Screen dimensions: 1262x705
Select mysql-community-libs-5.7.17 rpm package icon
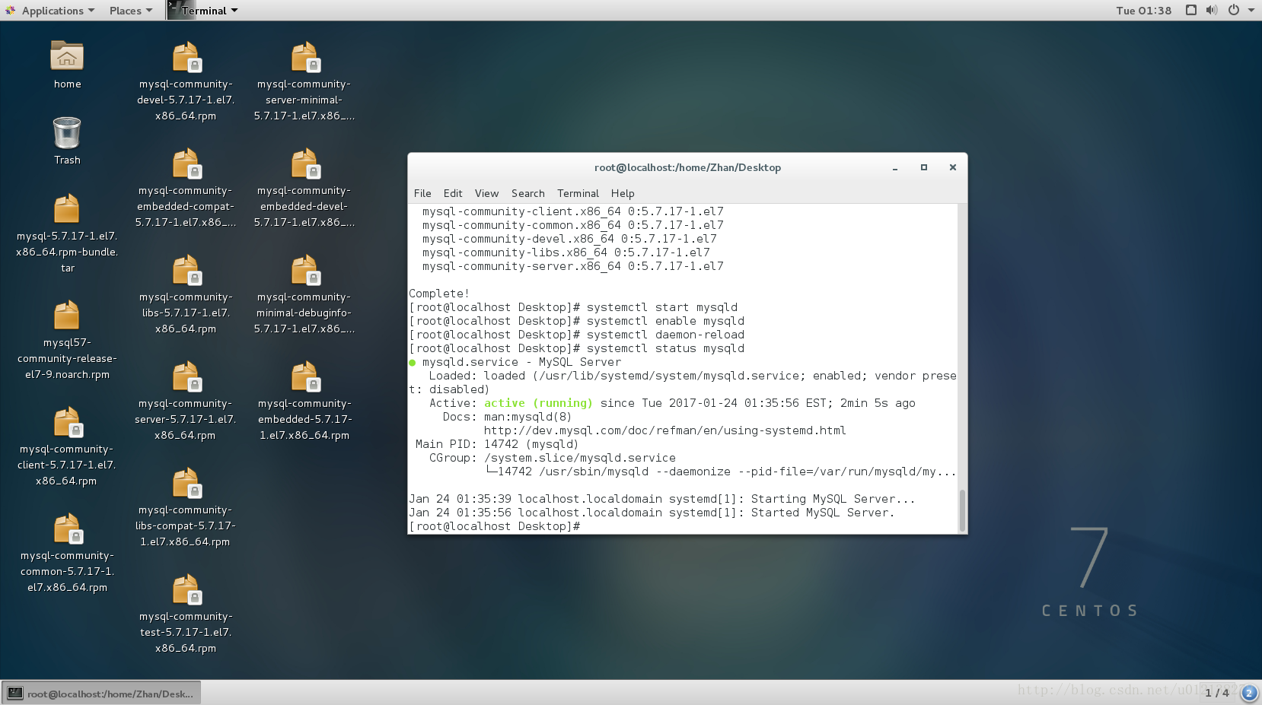[186, 270]
